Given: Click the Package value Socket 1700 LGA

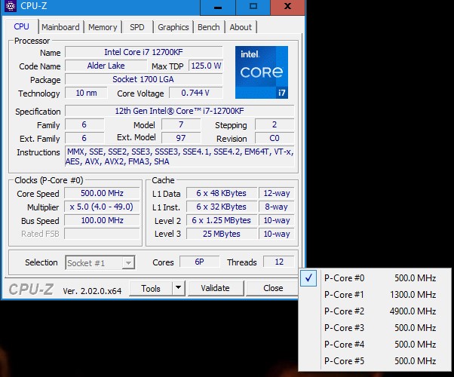Looking at the screenshot, I should pyautogui.click(x=143, y=79).
